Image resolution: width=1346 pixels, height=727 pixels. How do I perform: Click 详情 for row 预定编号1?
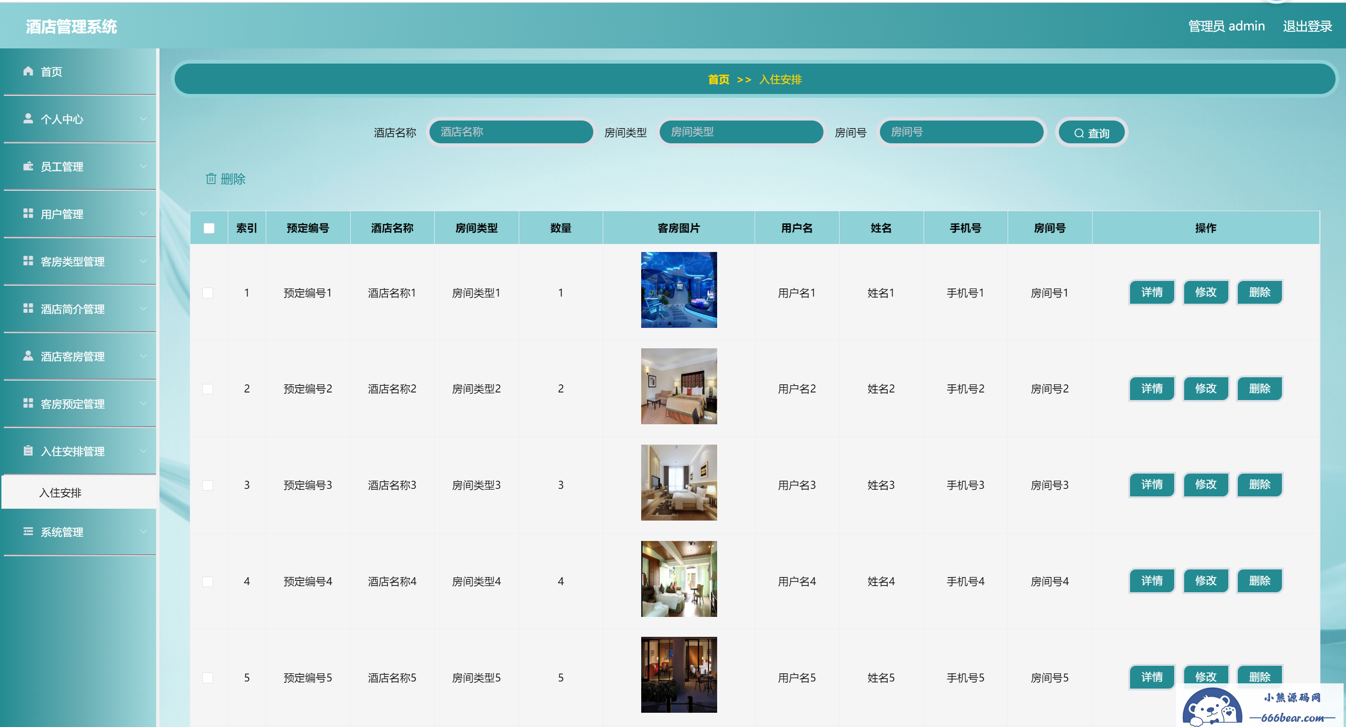tap(1151, 292)
